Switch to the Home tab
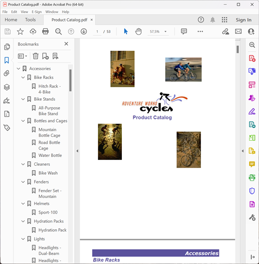Screen dimensions: 259x264 click(x=11, y=20)
